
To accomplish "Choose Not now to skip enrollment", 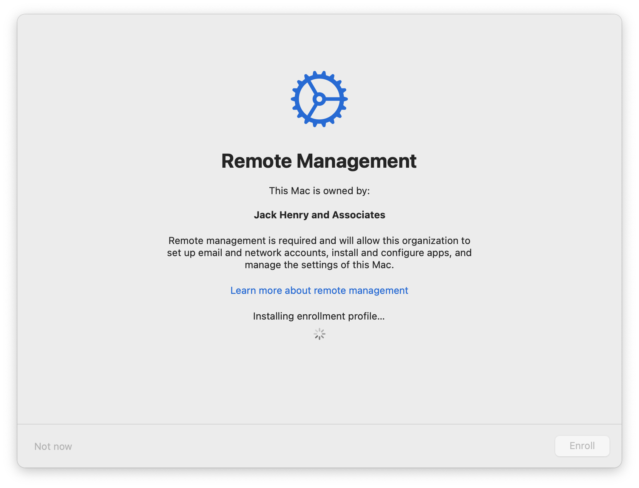I will tap(53, 446).
